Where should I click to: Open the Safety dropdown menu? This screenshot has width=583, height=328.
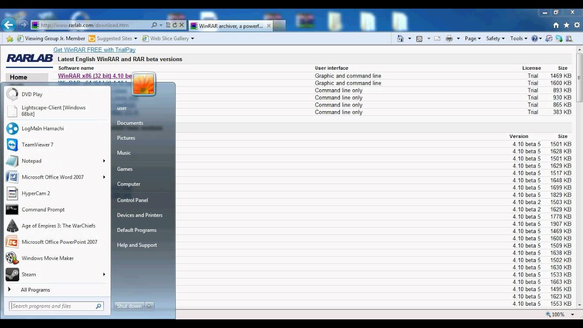click(x=496, y=39)
